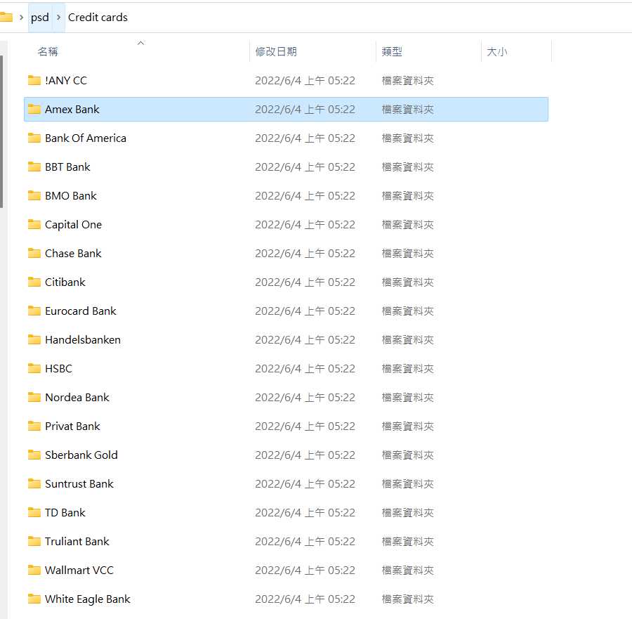Click the 檔案資料夾 type of Wallmart VCC row

point(407,571)
